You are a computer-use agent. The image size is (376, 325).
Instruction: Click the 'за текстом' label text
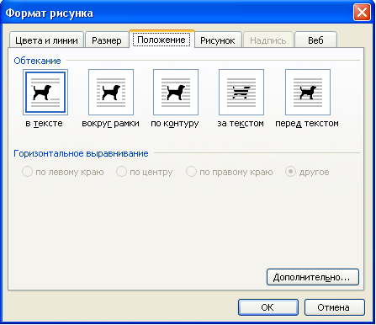[x=241, y=124]
